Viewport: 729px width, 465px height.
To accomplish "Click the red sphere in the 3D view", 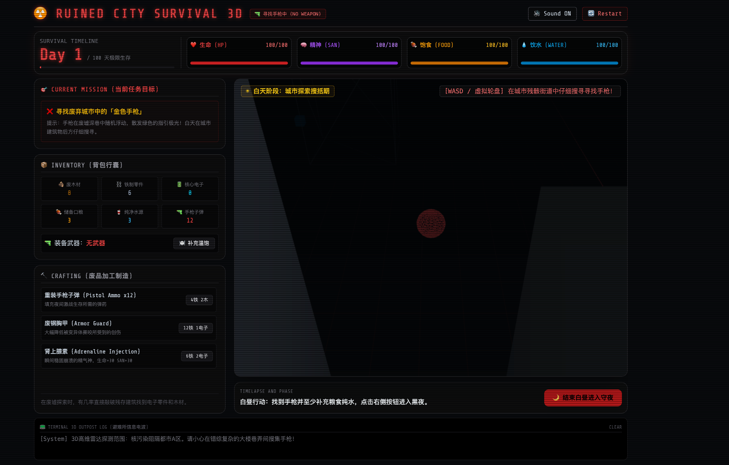I will click(x=431, y=223).
